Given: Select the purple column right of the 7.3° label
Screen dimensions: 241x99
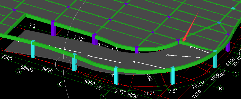Looking at the screenshot, I should pos(53,28).
